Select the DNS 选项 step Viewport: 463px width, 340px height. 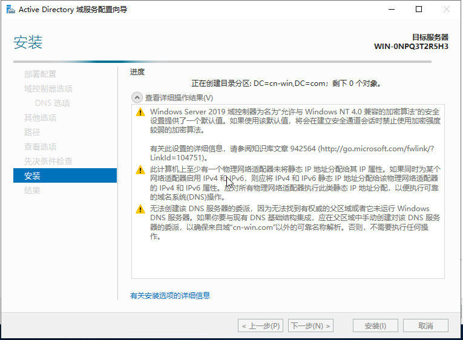[x=52, y=103]
